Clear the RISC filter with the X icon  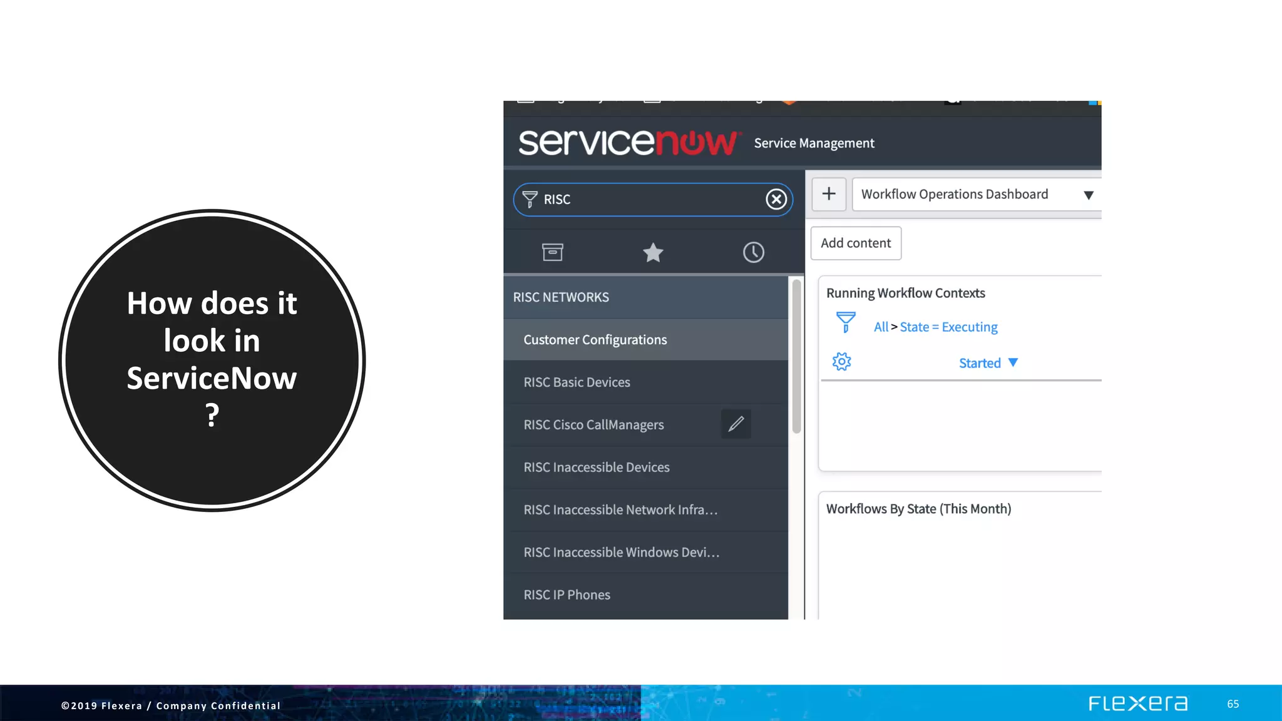pos(776,199)
